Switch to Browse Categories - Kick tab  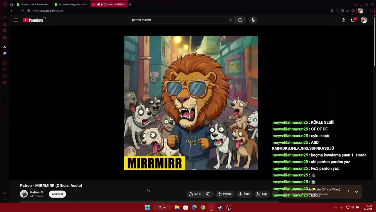pos(71,4)
